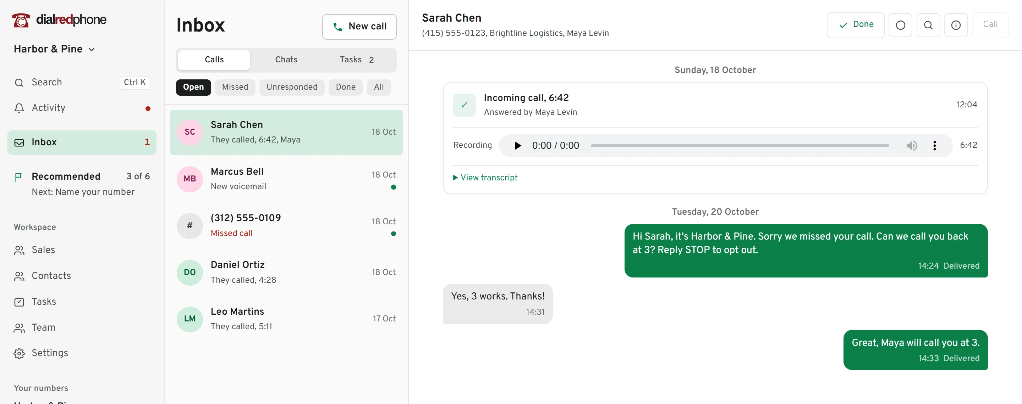The image size is (1022, 404).
Task: Mark the conversation as Done
Action: click(x=855, y=25)
